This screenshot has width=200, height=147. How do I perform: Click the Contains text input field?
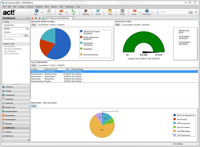(13, 35)
